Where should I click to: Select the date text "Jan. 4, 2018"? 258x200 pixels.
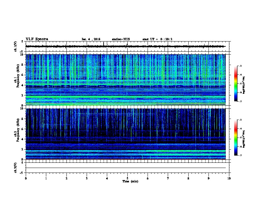coord(91,39)
